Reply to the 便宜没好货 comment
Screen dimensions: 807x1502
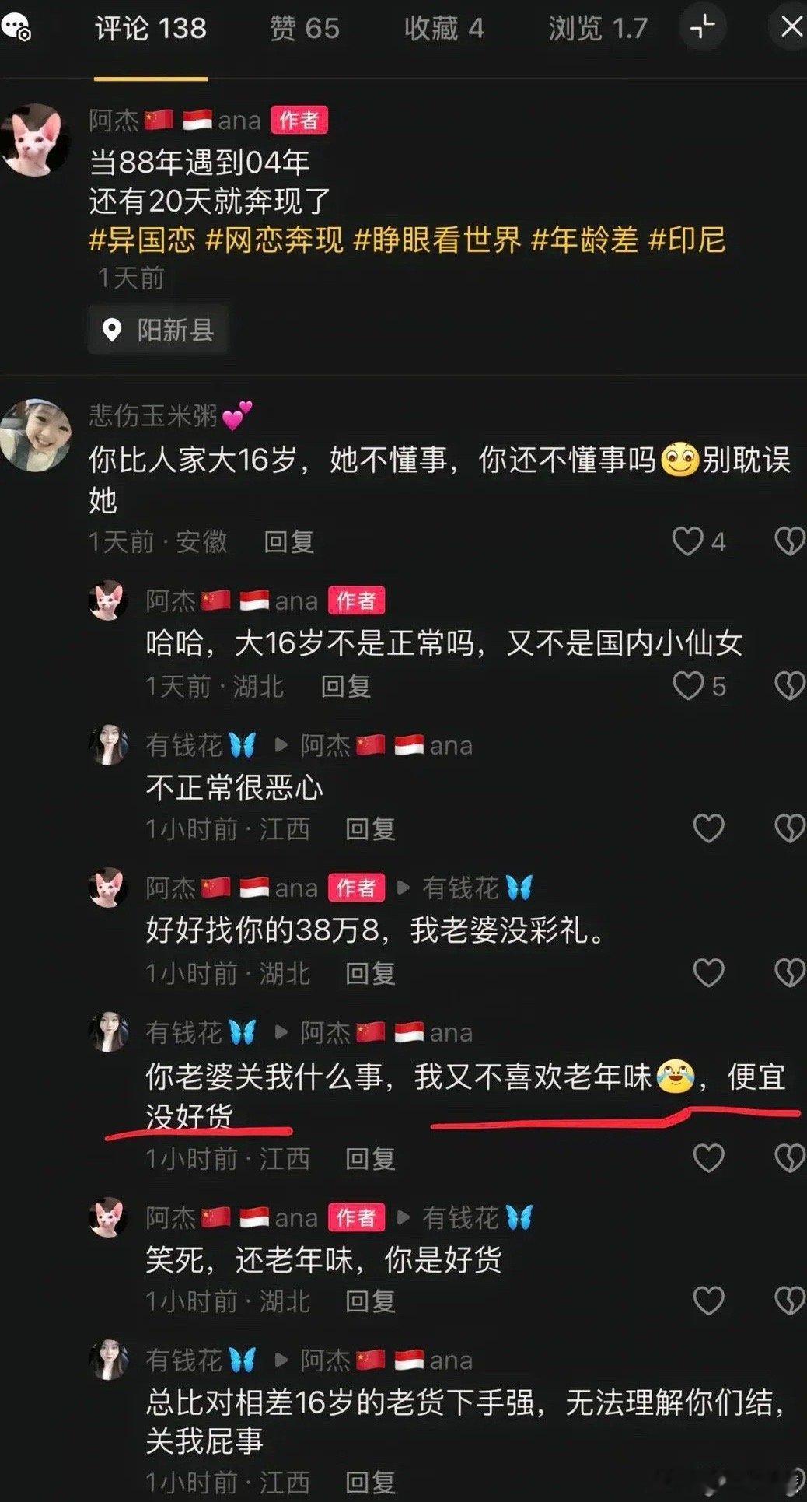pos(370,1159)
